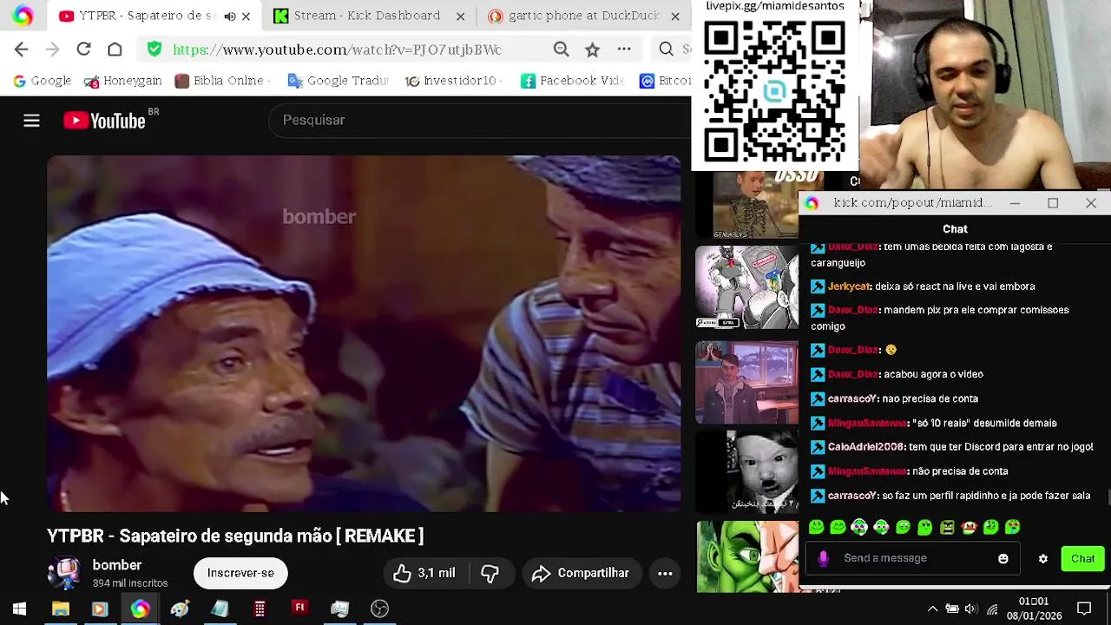Open the Wi-Fi network tray icon
Screen dimensions: 1111x625
pos(991,609)
